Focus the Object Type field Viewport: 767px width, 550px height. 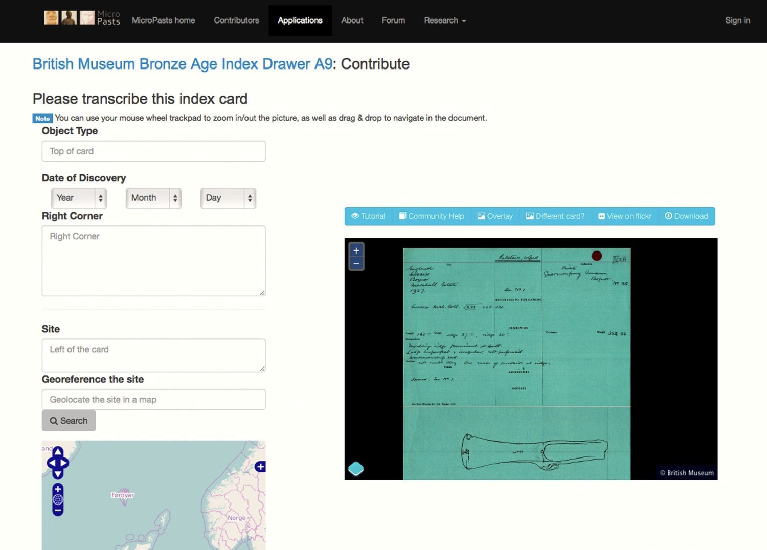[x=153, y=151]
